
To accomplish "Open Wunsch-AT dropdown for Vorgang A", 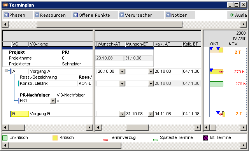I will pos(122,72).
